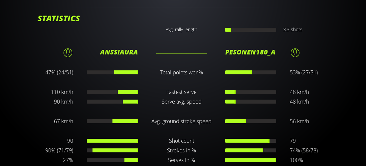
Task: Click the 47% (24/51) points value
Action: coord(59,72)
